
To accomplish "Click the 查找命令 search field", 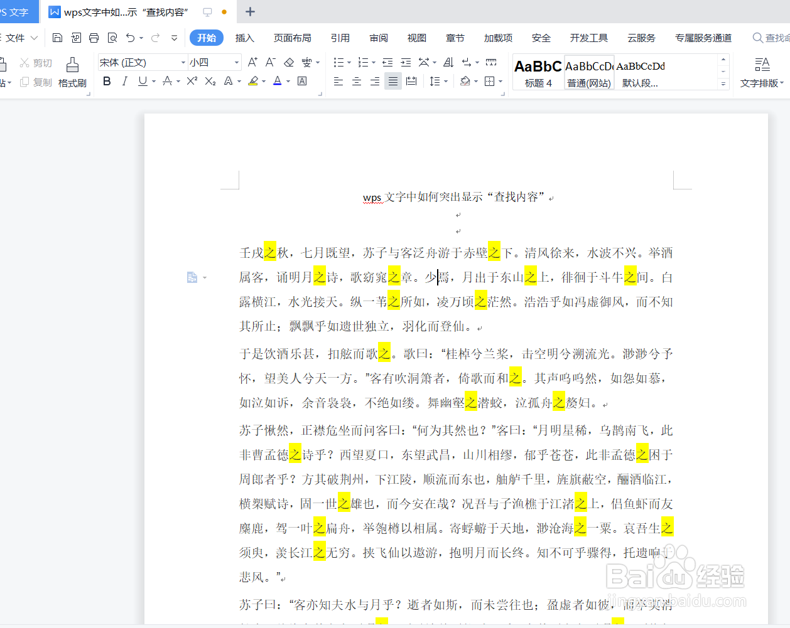I will click(771, 38).
